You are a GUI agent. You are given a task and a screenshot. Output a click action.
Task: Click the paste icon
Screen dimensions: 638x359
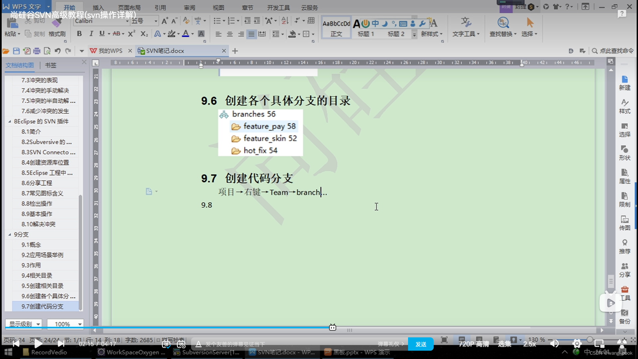[12, 23]
